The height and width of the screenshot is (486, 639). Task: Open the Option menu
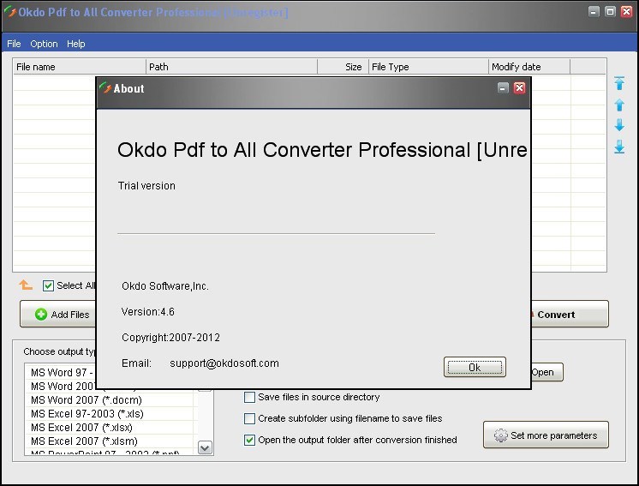[44, 44]
